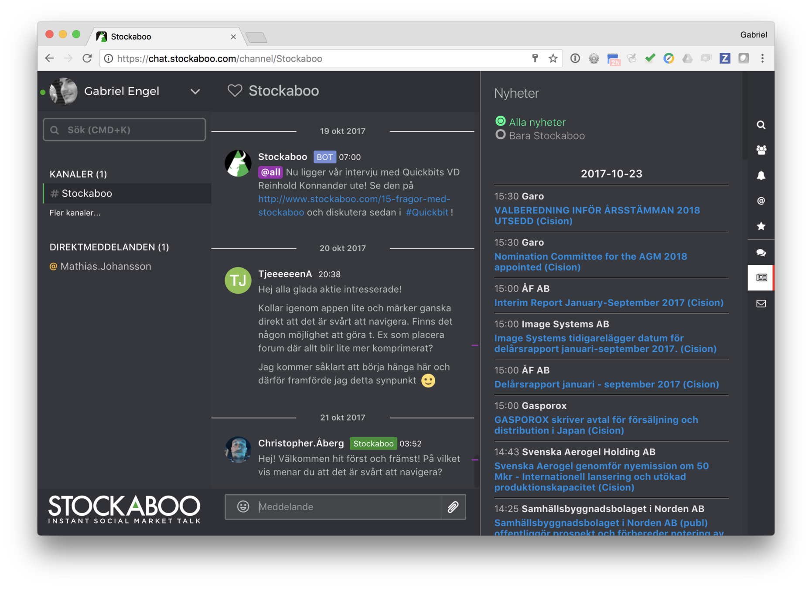Viewport: 812px width, 589px height.
Task: Open the #Quickbit channel link
Action: click(427, 212)
